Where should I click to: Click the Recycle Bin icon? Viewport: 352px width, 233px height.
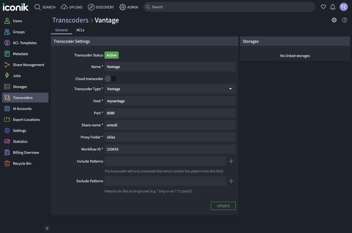7,163
